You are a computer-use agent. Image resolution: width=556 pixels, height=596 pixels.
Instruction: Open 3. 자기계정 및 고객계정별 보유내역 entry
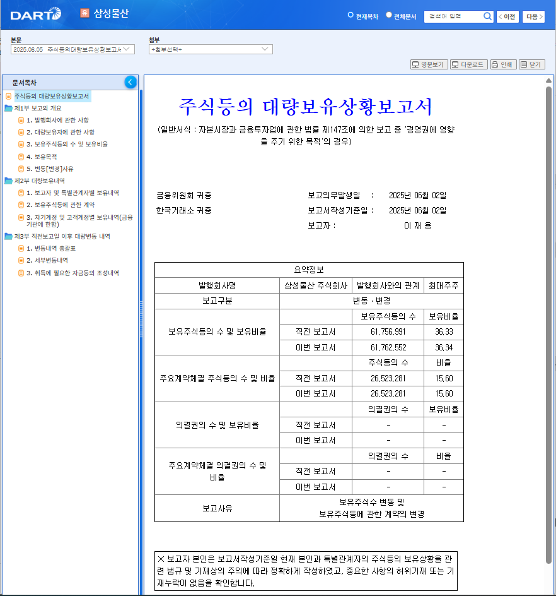point(79,221)
